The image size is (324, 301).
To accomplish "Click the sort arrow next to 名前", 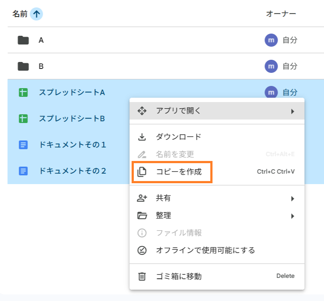I will coord(37,14).
